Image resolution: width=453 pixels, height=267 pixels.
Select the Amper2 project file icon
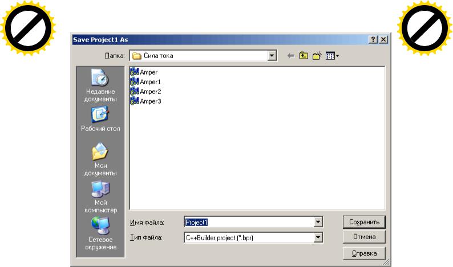[134, 92]
